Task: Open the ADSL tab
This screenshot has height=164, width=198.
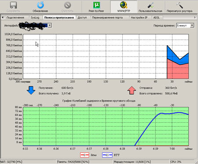Action: 156,18
